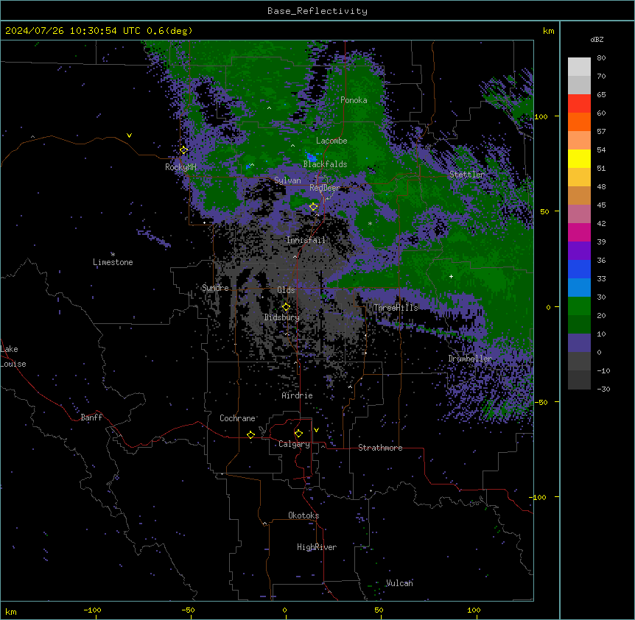This screenshot has height=620, width=635.
Task: Click the asterisk marker above Limestone
Action: [x=113, y=255]
